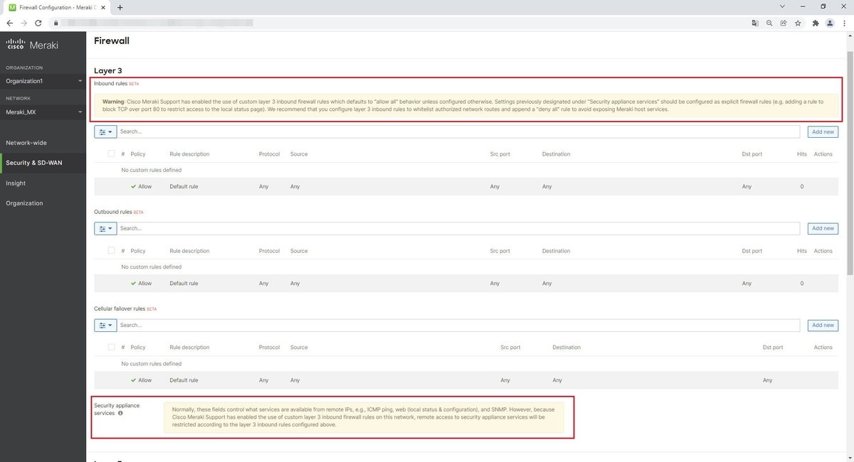Open the filter options for Inbound rules
854x462 pixels.
coord(102,131)
